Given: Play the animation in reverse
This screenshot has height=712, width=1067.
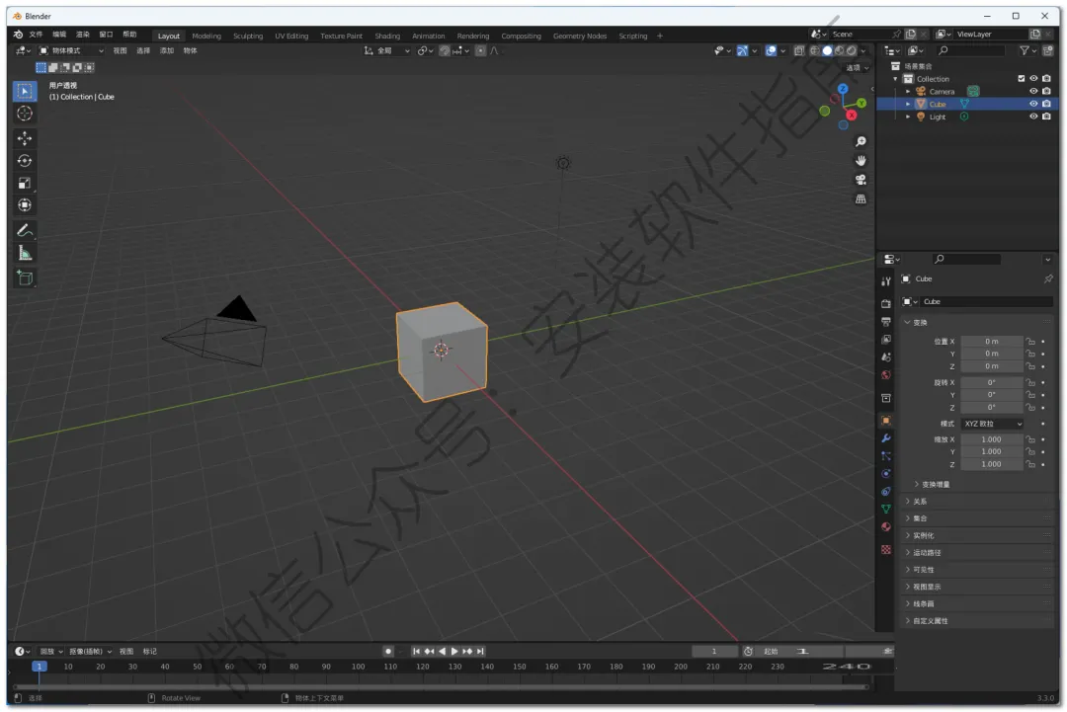Looking at the screenshot, I should pos(442,652).
